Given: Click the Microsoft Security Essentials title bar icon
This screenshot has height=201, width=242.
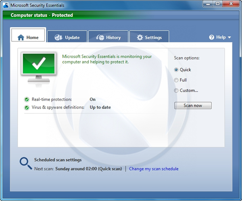Looking at the screenshot, I should point(6,5).
